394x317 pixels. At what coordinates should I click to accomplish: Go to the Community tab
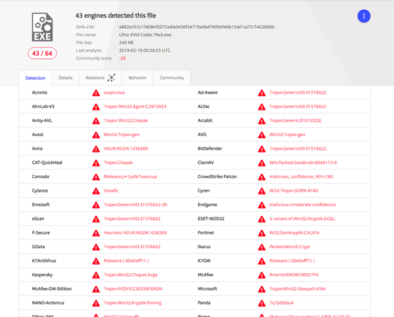171,78
